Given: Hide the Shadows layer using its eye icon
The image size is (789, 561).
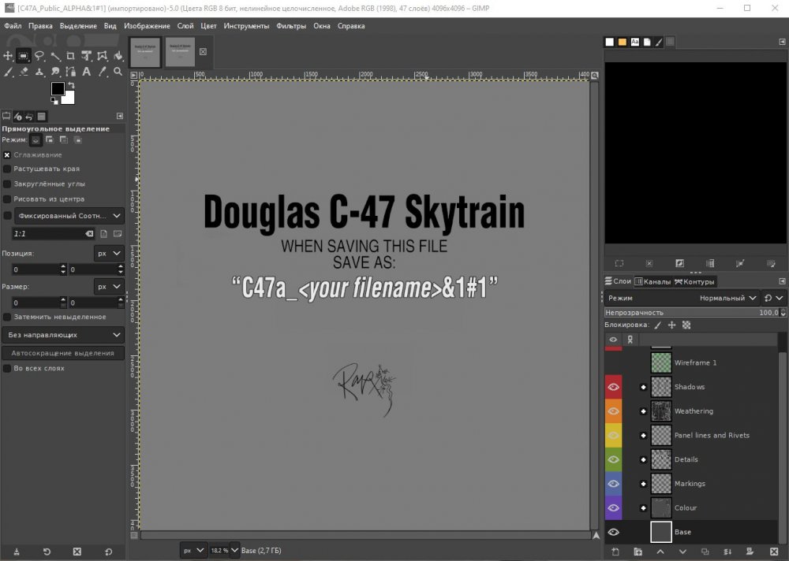Looking at the screenshot, I should tap(613, 387).
